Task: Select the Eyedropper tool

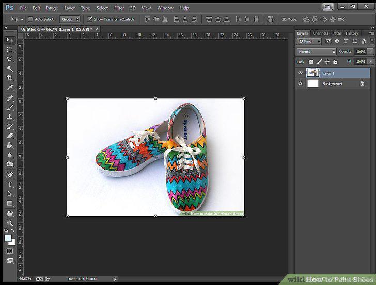Action: pos(10,88)
